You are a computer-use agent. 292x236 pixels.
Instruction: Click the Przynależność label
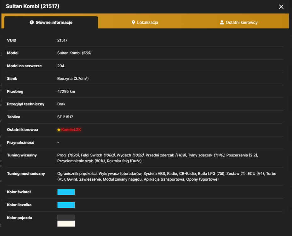[20, 143]
